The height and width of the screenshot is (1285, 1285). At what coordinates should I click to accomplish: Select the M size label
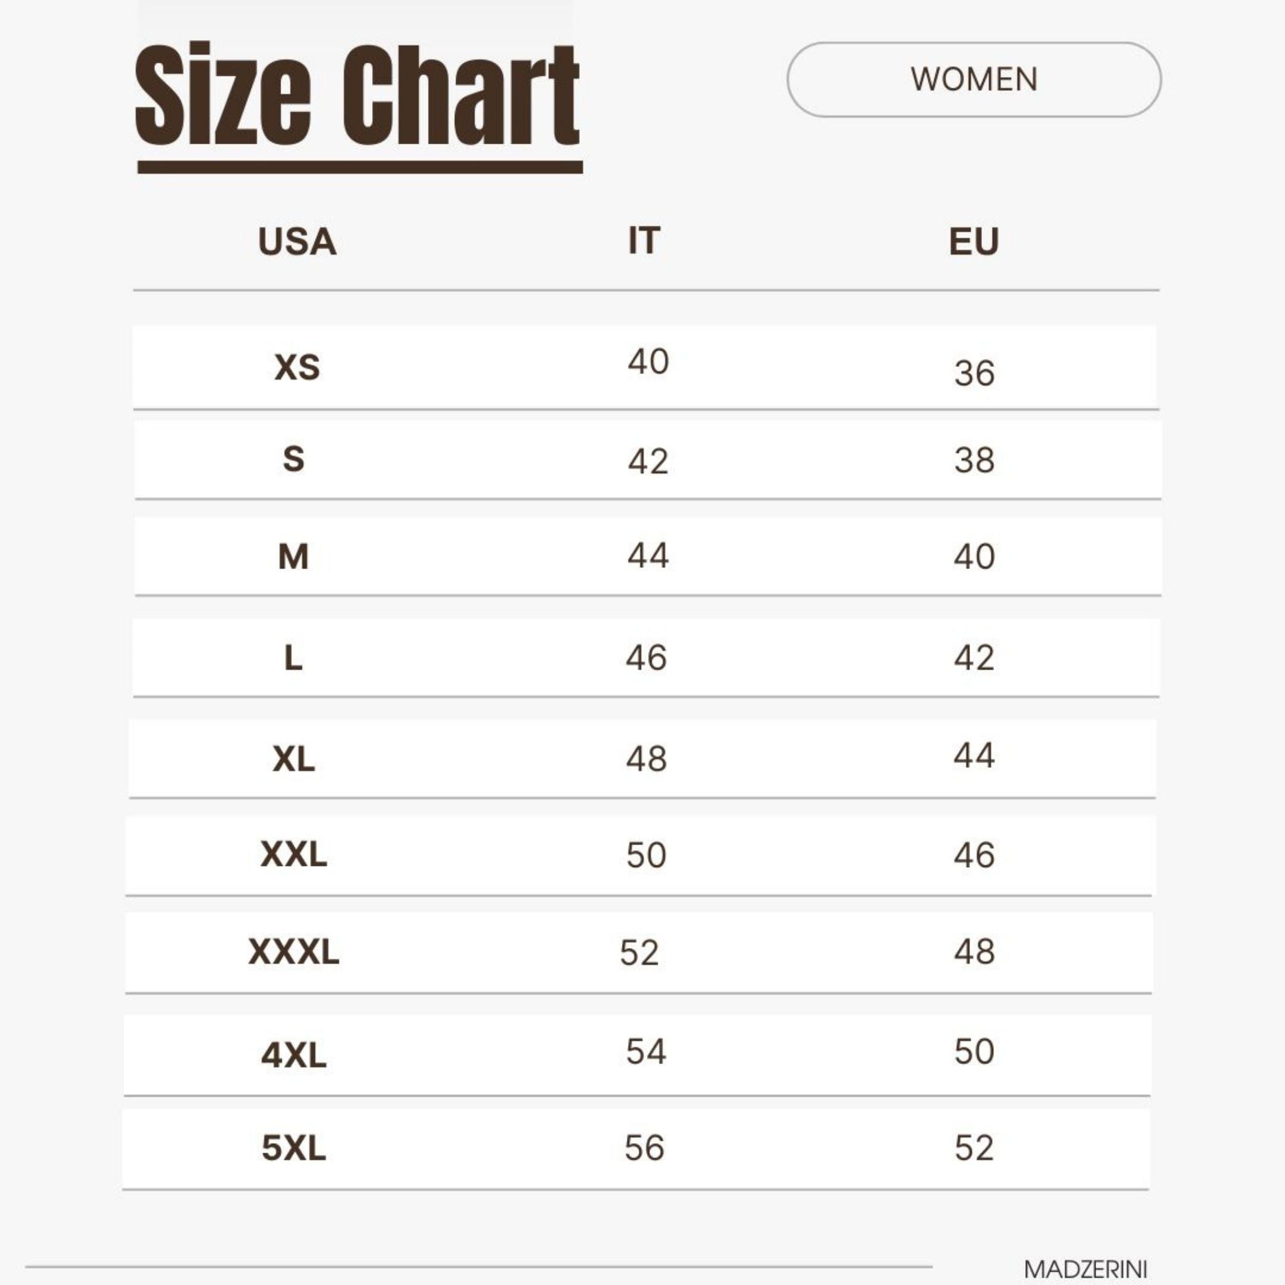pyautogui.click(x=293, y=557)
